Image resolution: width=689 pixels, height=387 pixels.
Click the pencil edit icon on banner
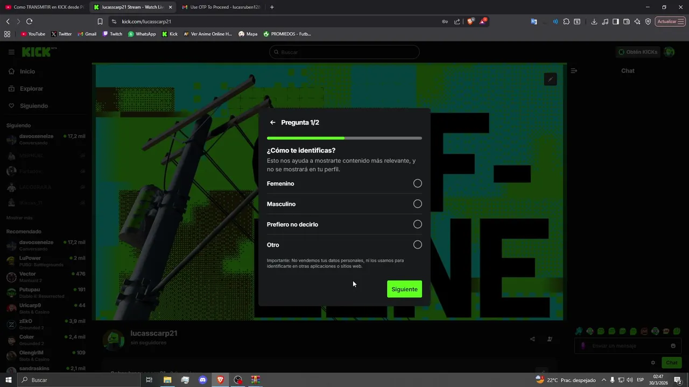550,80
